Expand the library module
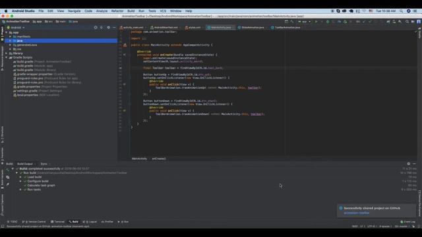Image resolution: width=422 pixels, height=237 pixels. pos(7,53)
